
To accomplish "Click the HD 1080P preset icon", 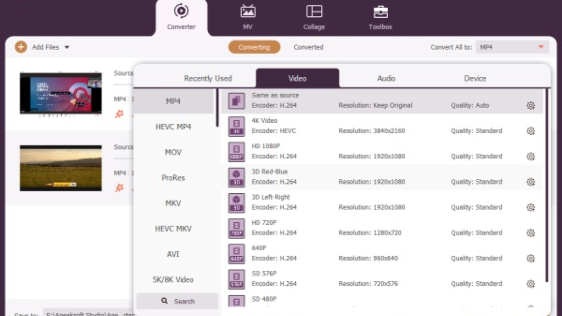I will 237,152.
